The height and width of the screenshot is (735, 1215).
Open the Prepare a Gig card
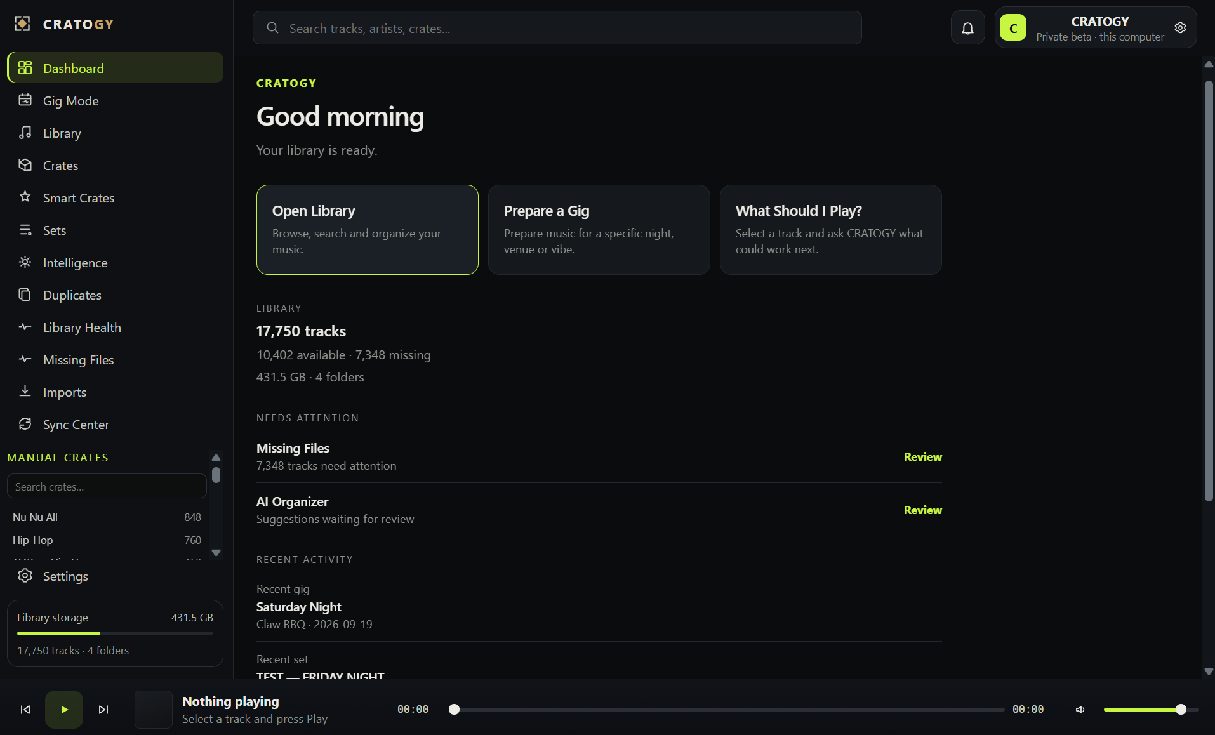tap(599, 230)
